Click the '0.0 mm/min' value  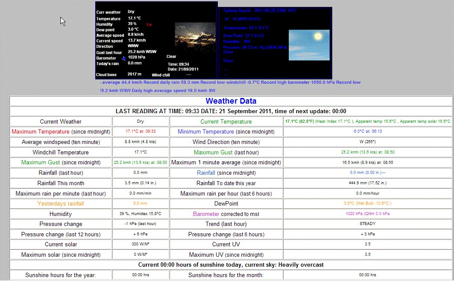click(x=140, y=193)
